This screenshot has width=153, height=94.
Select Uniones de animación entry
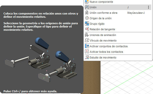(x=118, y=35)
